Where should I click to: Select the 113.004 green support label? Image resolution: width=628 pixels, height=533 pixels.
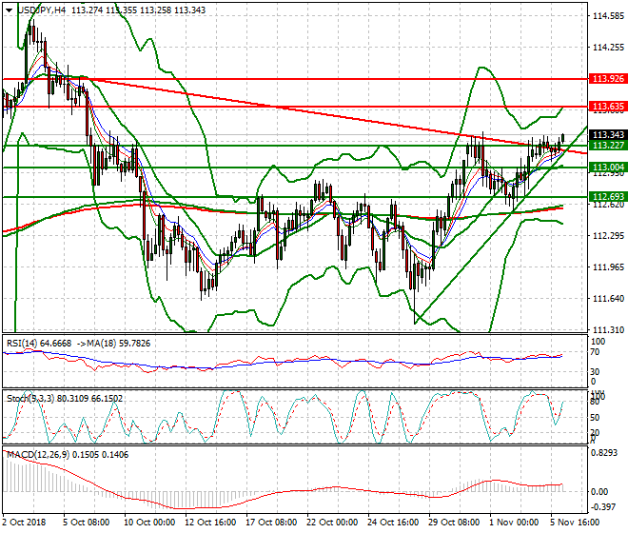coord(608,168)
